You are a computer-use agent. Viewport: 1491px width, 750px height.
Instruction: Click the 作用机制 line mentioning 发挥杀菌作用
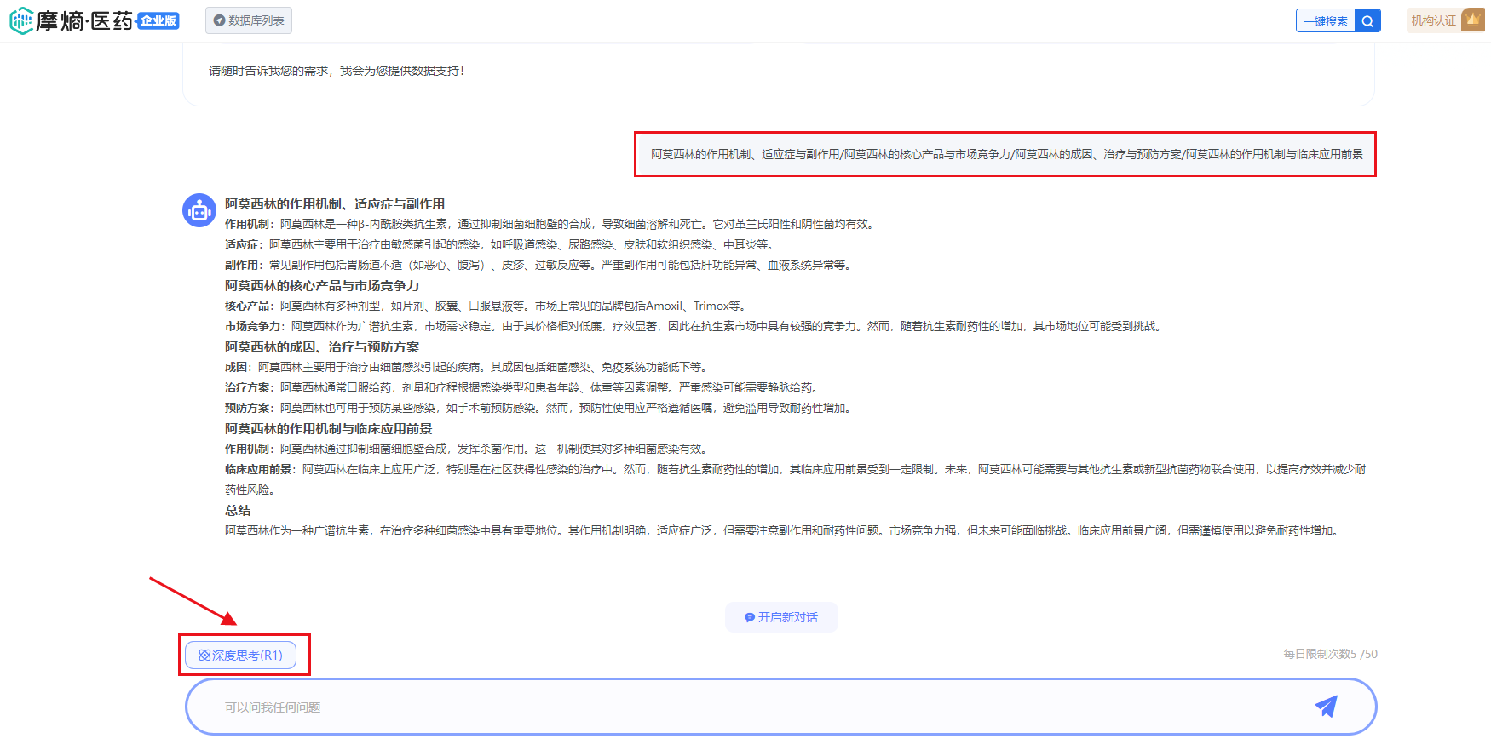[468, 449]
